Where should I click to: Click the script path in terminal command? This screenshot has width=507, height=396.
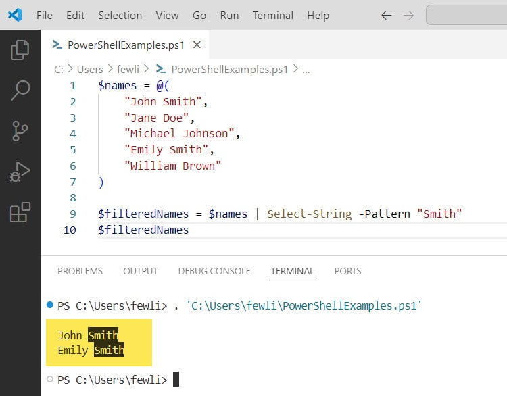point(304,305)
